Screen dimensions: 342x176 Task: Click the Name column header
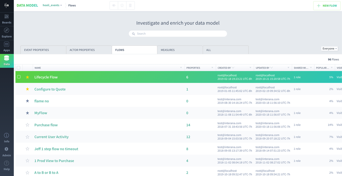tap(38, 68)
